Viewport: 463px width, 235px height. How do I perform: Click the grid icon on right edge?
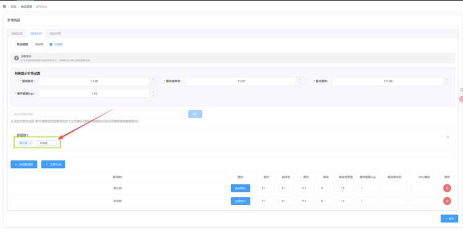(x=461, y=90)
